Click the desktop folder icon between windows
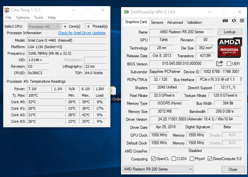Viewport: 248px width, 177px height. (113, 91)
